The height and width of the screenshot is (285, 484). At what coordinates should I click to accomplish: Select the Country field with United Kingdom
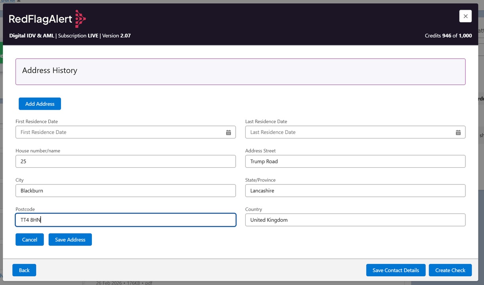click(x=355, y=220)
